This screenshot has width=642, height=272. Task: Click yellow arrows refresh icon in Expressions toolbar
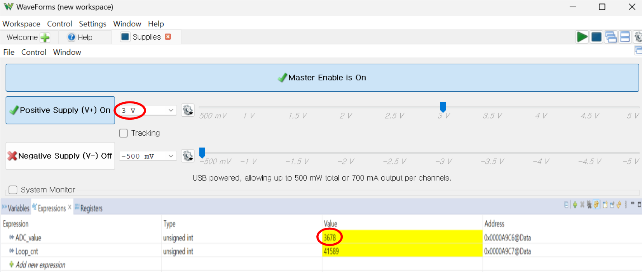619,205
